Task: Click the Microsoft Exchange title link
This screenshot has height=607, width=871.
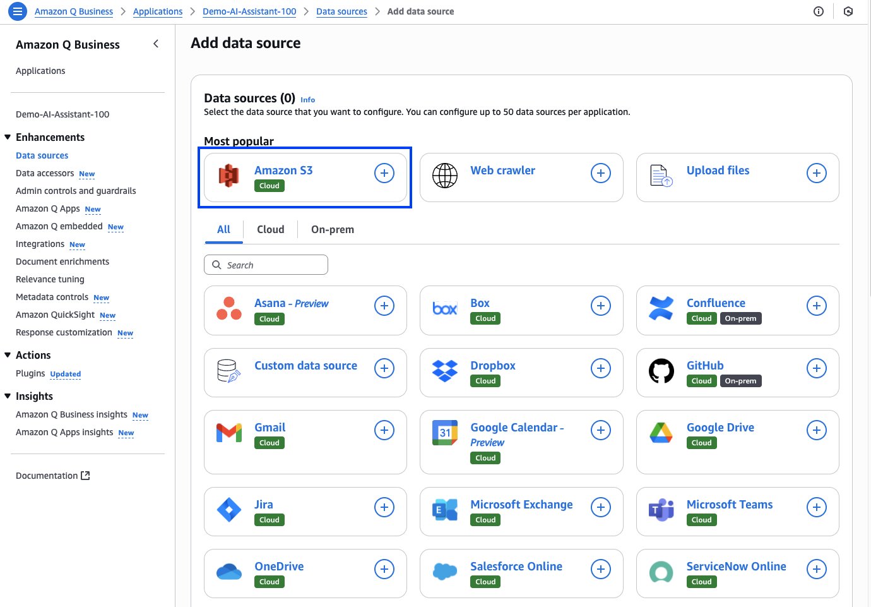Action: click(521, 505)
